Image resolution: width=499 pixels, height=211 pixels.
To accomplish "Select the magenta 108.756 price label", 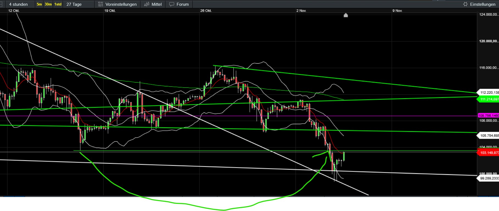I will (x=489, y=116).
